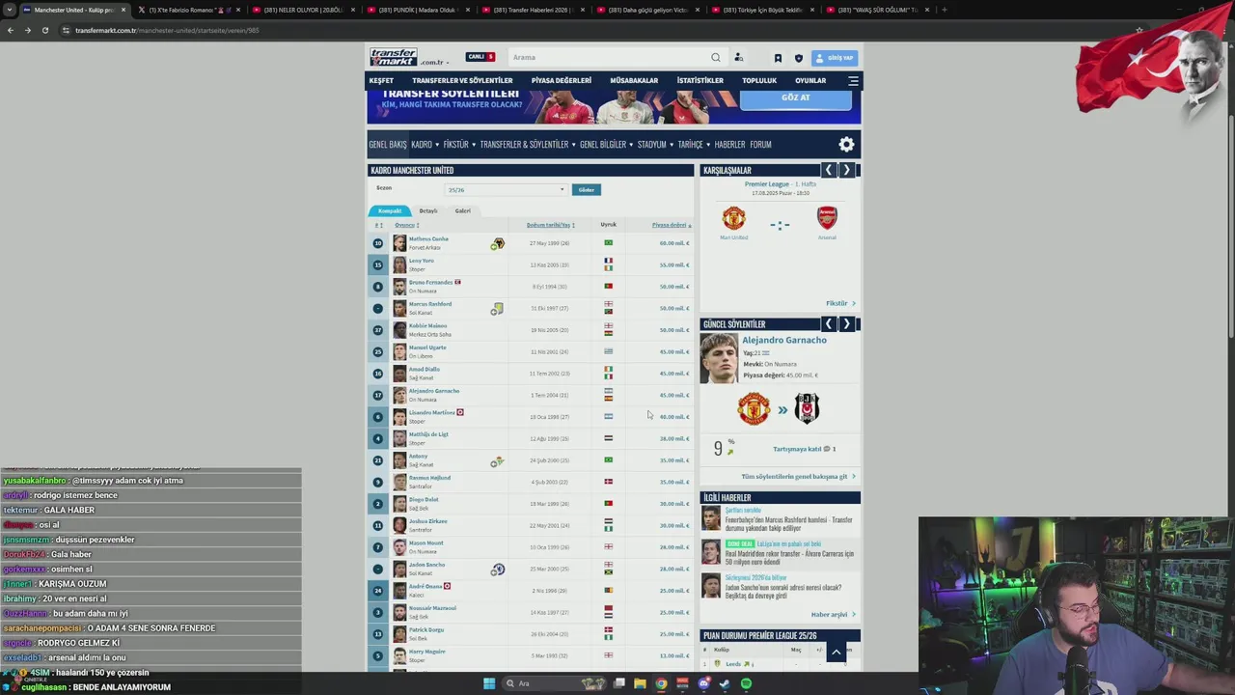Open the Keşfet main menu

click(x=381, y=81)
